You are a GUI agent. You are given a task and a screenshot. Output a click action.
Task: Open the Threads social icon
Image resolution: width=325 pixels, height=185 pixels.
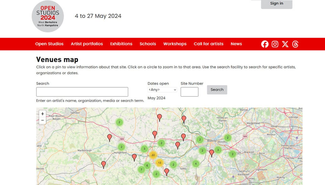tap(295, 44)
